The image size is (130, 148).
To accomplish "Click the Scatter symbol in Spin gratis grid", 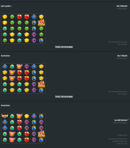I will click(x=42, y=23).
